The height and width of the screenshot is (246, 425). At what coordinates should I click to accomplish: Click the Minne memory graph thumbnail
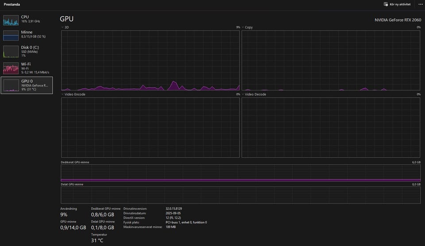(11, 35)
